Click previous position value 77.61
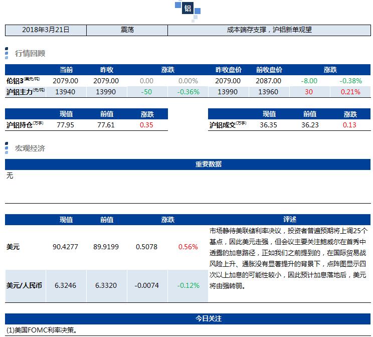373x337 pixels. [x=106, y=125]
